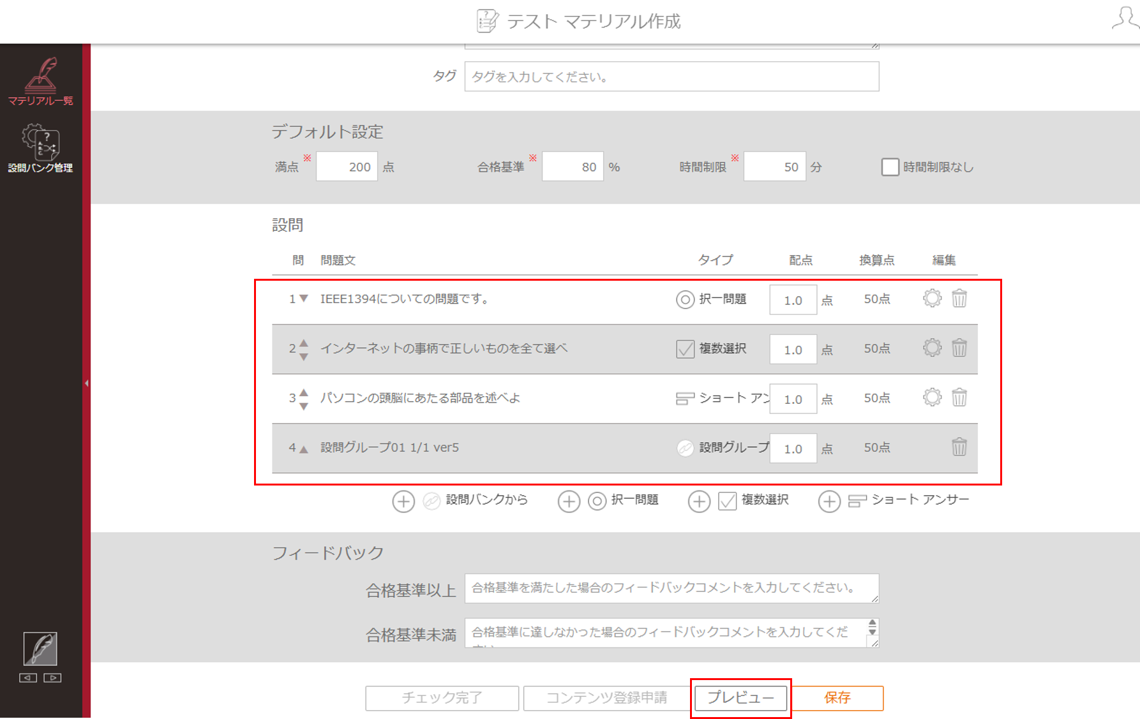Add a question from 設問バンク with the plus icon
This screenshot has width=1140, height=719.
(x=403, y=501)
